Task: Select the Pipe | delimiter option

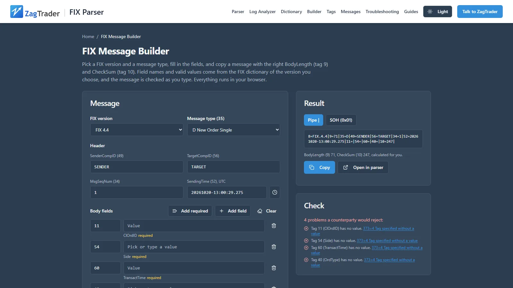Action: pos(314,120)
